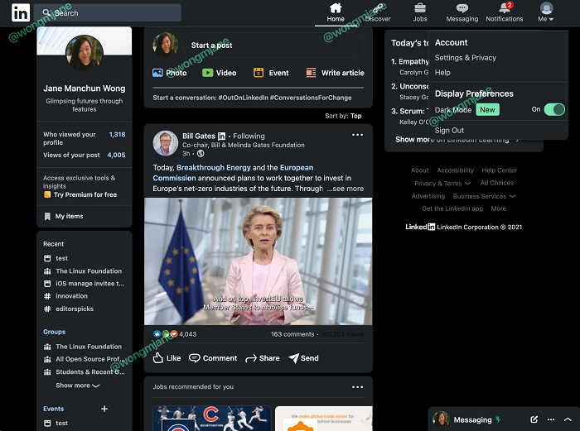
Task: Open the Notifications bell icon
Action: pyautogui.click(x=504, y=9)
